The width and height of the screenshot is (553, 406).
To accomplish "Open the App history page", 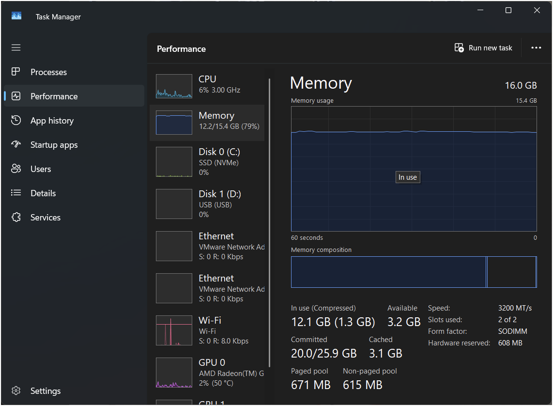I will point(74,120).
